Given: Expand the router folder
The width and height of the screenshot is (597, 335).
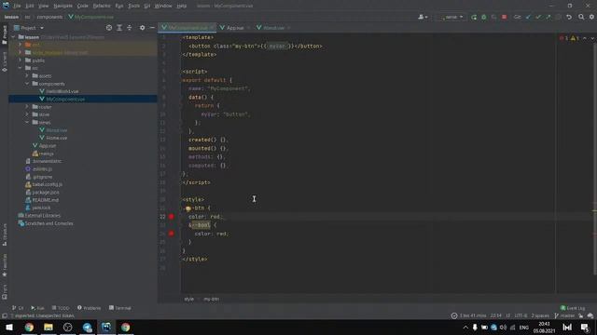Looking at the screenshot, I should [27, 107].
